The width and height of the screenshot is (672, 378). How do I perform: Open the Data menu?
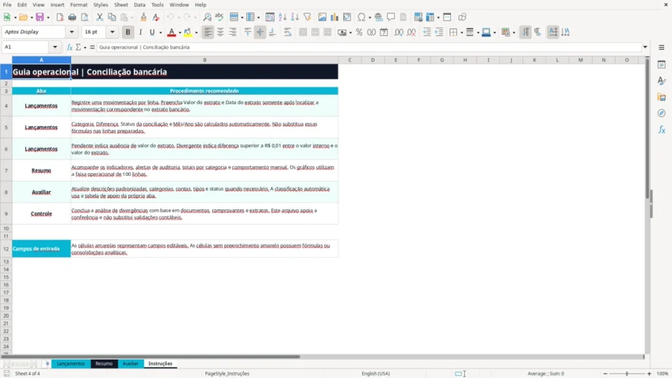tap(140, 5)
